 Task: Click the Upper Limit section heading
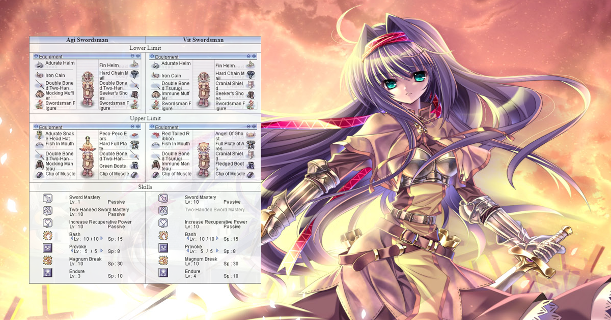pos(145,118)
